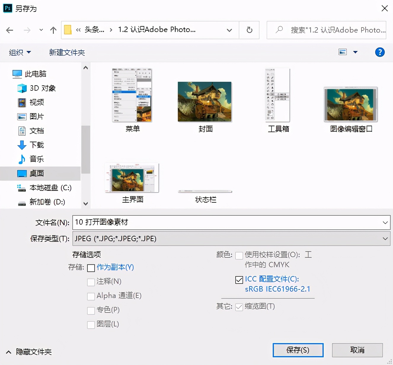Navigate up to the parent folder

pos(53,30)
